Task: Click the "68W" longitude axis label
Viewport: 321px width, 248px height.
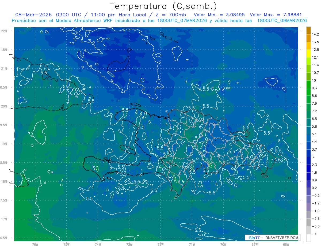Action: (x=286, y=245)
